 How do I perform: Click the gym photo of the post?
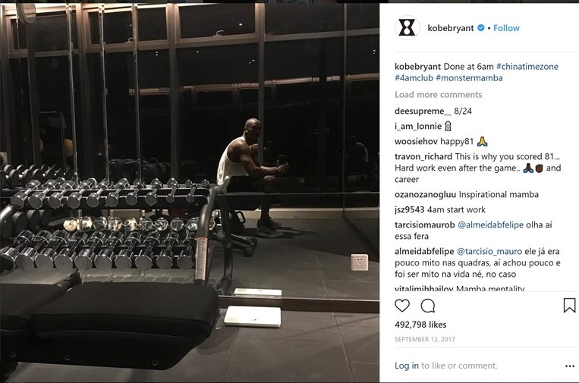coord(190,193)
